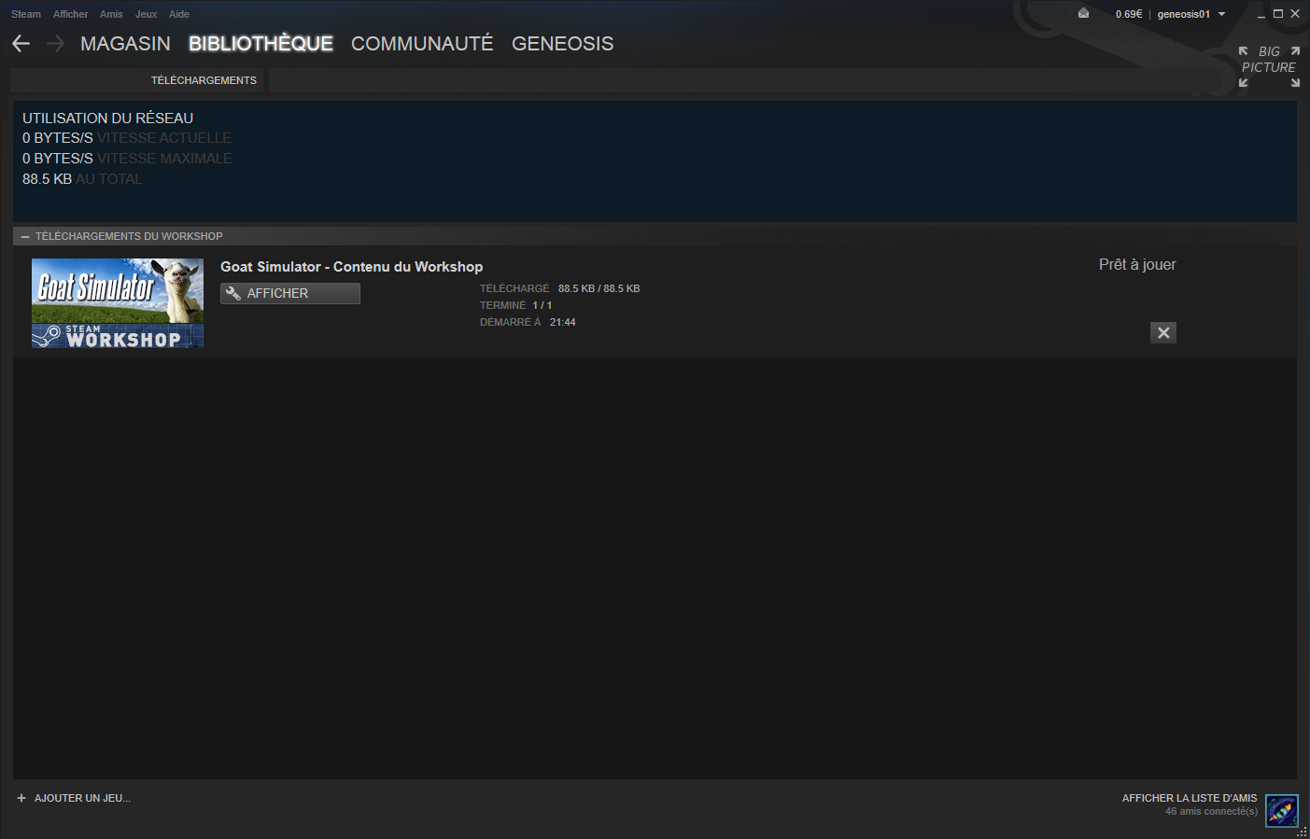Click the Goat Simulator - Contenu du Workshop title
The width and height of the screenshot is (1310, 839).
pyautogui.click(x=351, y=267)
